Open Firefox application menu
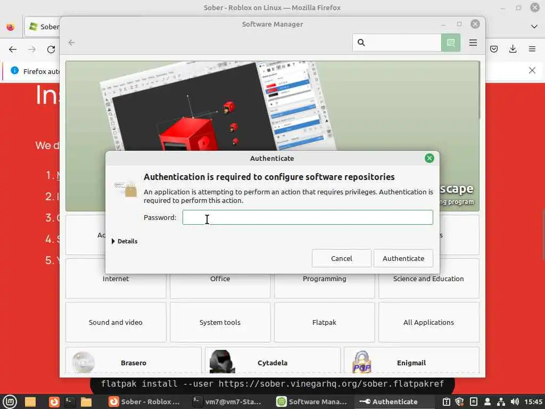Screen dimensions: 545x409 click(x=532, y=49)
